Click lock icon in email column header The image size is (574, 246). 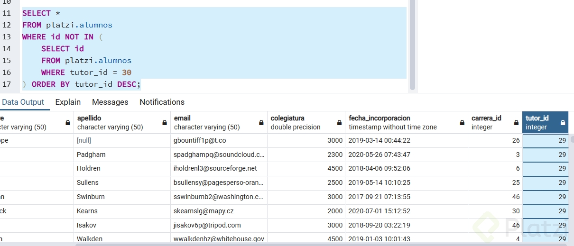[x=261, y=123]
